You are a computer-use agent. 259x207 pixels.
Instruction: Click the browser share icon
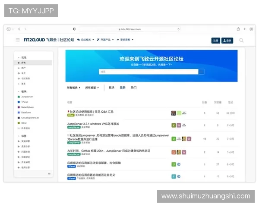click(238, 29)
